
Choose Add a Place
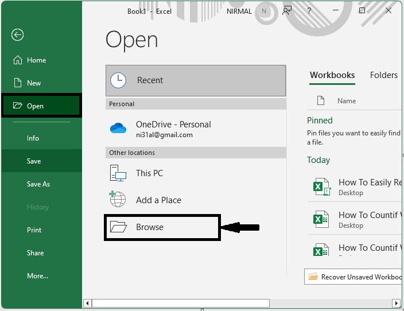tap(196, 200)
